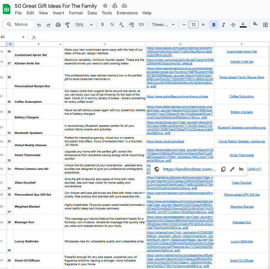The image size is (270, 269).
Task: Open the borders tool
Action: [x=266, y=25]
